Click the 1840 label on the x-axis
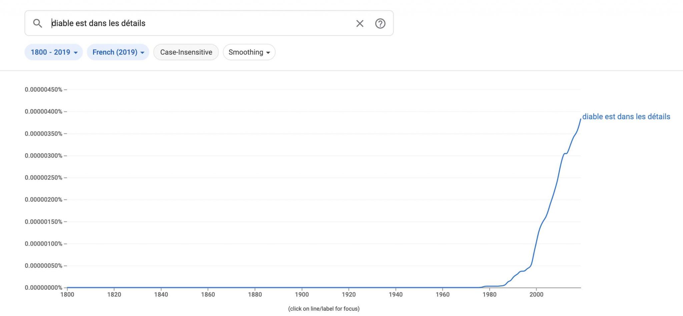The width and height of the screenshot is (683, 316). click(161, 294)
